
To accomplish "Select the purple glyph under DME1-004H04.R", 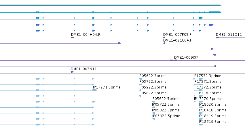I will click(x=73, y=38).
